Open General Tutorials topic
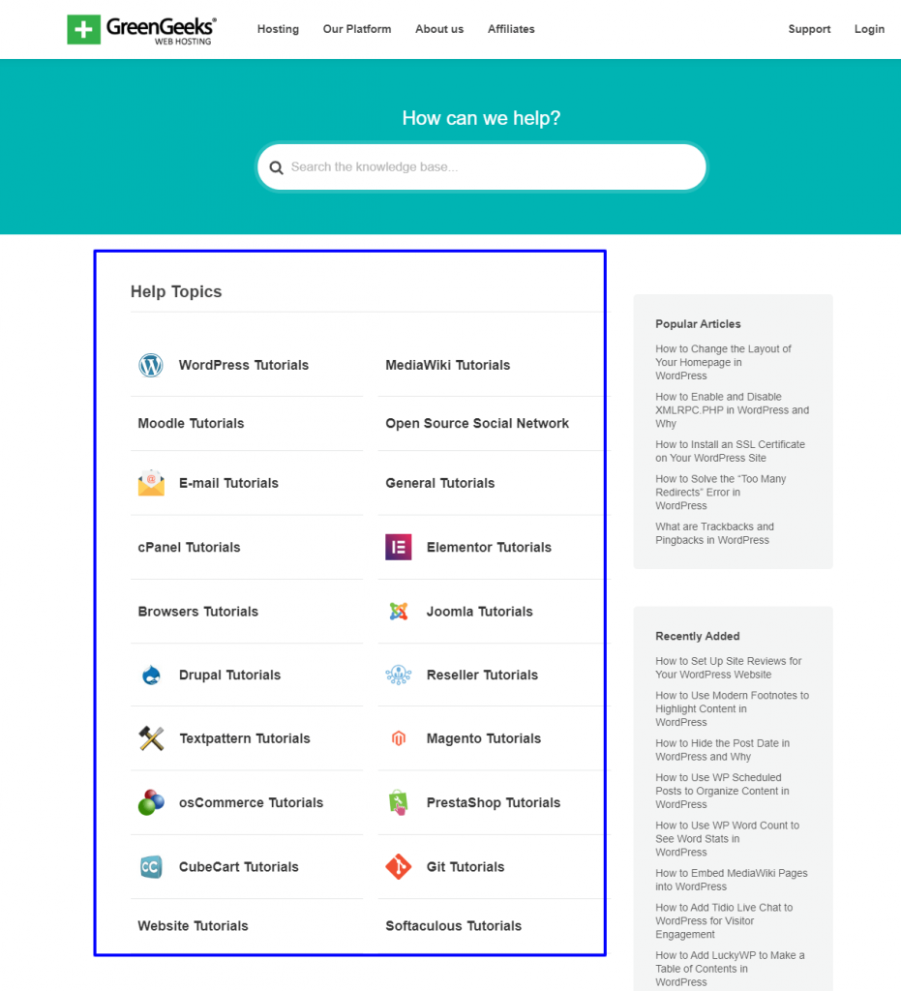 click(440, 483)
